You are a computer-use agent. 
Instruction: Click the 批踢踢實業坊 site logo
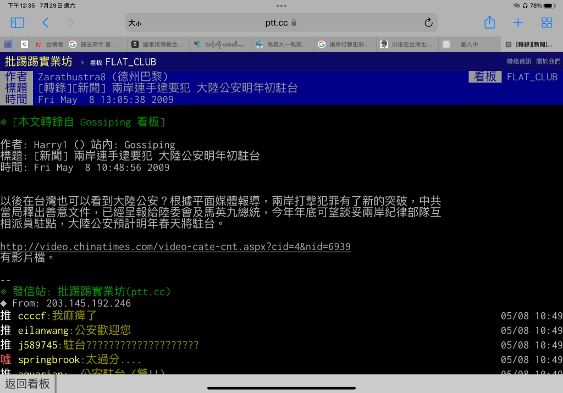click(38, 62)
